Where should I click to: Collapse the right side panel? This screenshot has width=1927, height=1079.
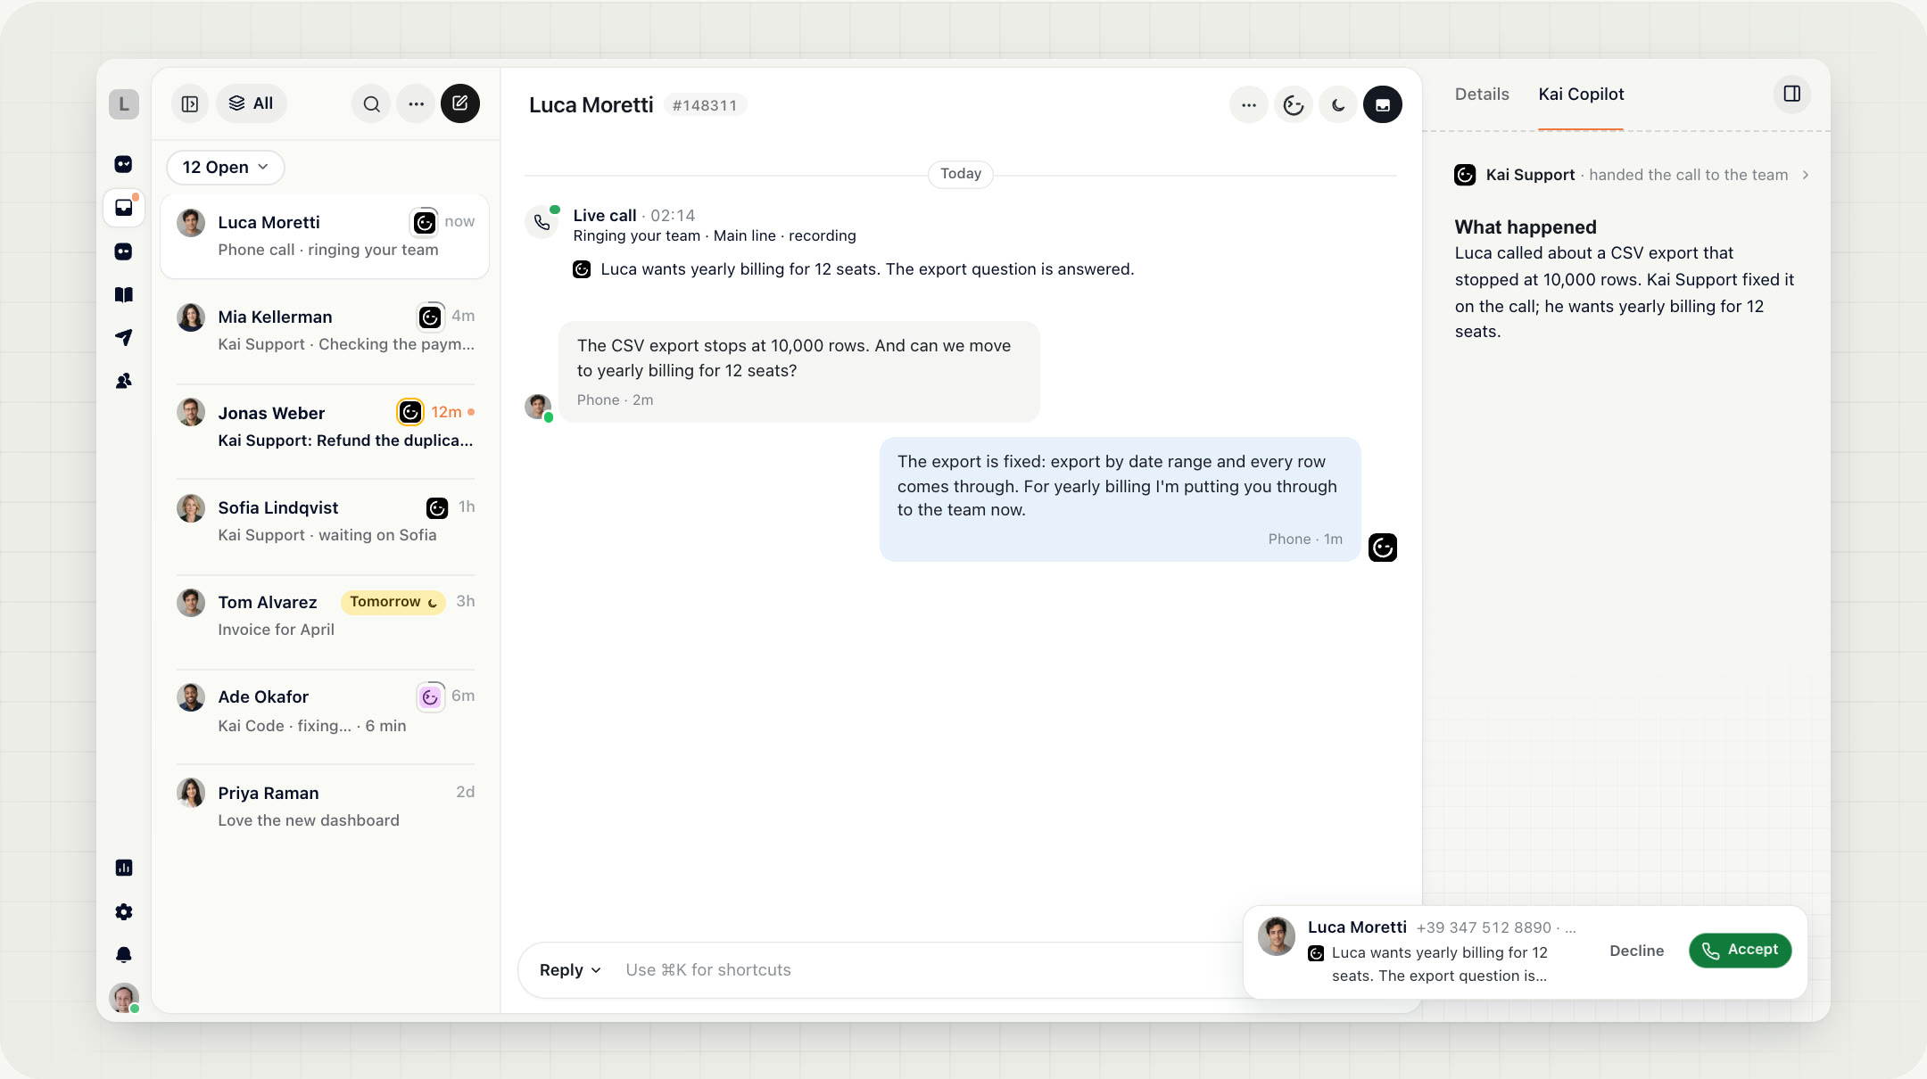point(1792,94)
